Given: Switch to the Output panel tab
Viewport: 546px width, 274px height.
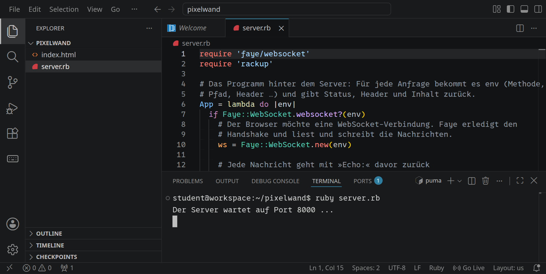Looking at the screenshot, I should tap(227, 181).
